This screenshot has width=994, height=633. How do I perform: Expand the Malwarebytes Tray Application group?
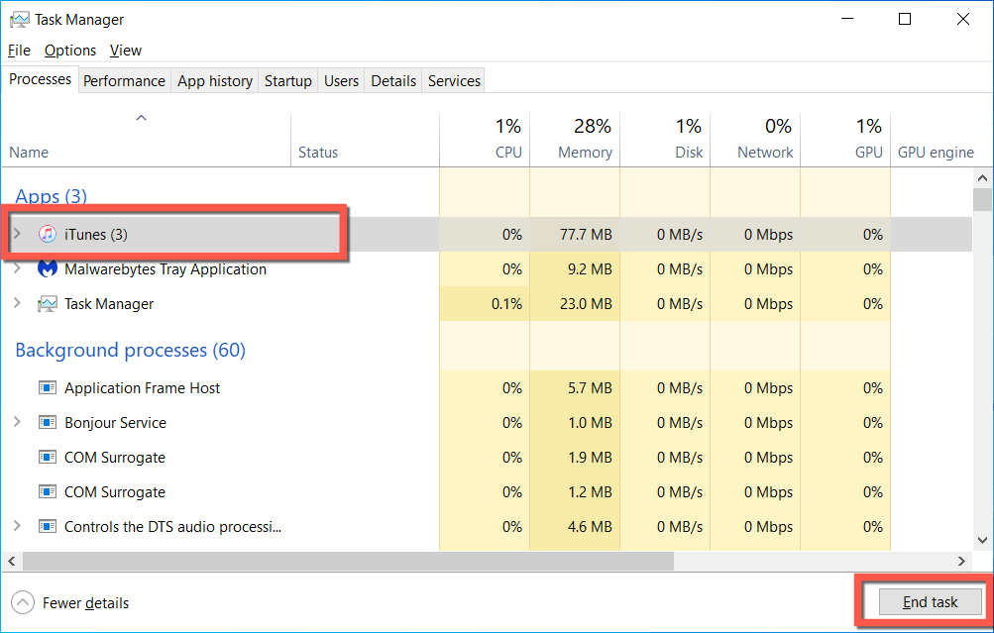click(17, 267)
